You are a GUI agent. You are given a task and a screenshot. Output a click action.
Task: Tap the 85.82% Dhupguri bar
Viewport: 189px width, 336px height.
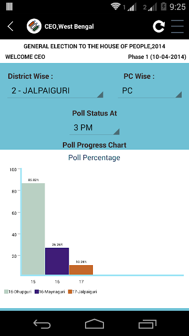point(33,229)
